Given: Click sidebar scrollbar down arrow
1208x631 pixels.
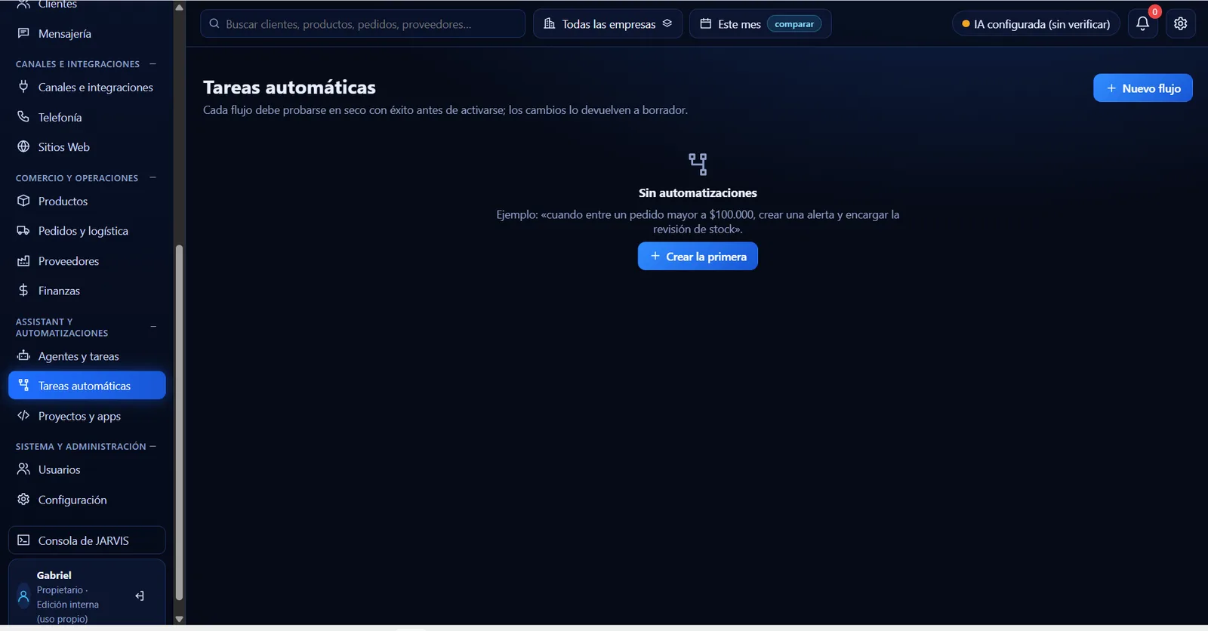Looking at the screenshot, I should tap(179, 619).
